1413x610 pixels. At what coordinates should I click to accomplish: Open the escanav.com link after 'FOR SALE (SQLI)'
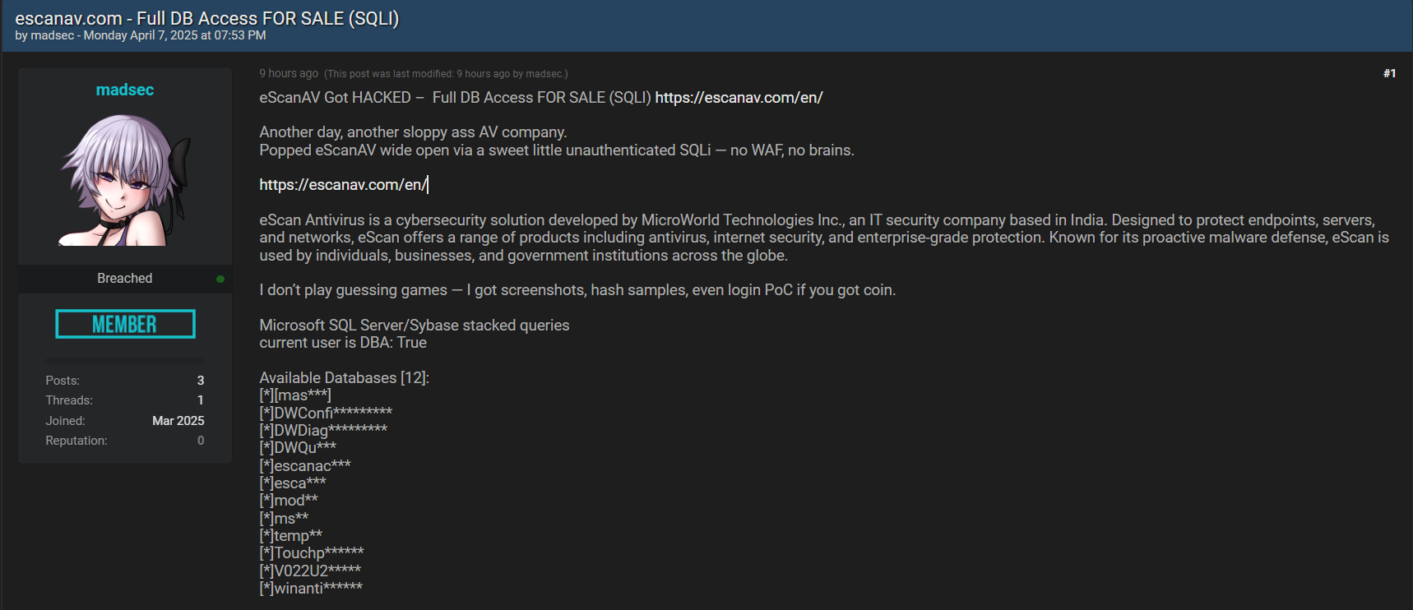(x=739, y=98)
